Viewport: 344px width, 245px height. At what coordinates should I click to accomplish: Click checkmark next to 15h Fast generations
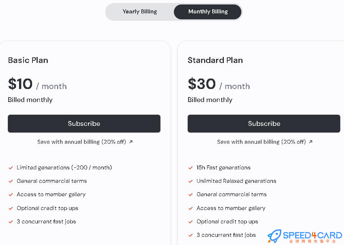pos(190,168)
